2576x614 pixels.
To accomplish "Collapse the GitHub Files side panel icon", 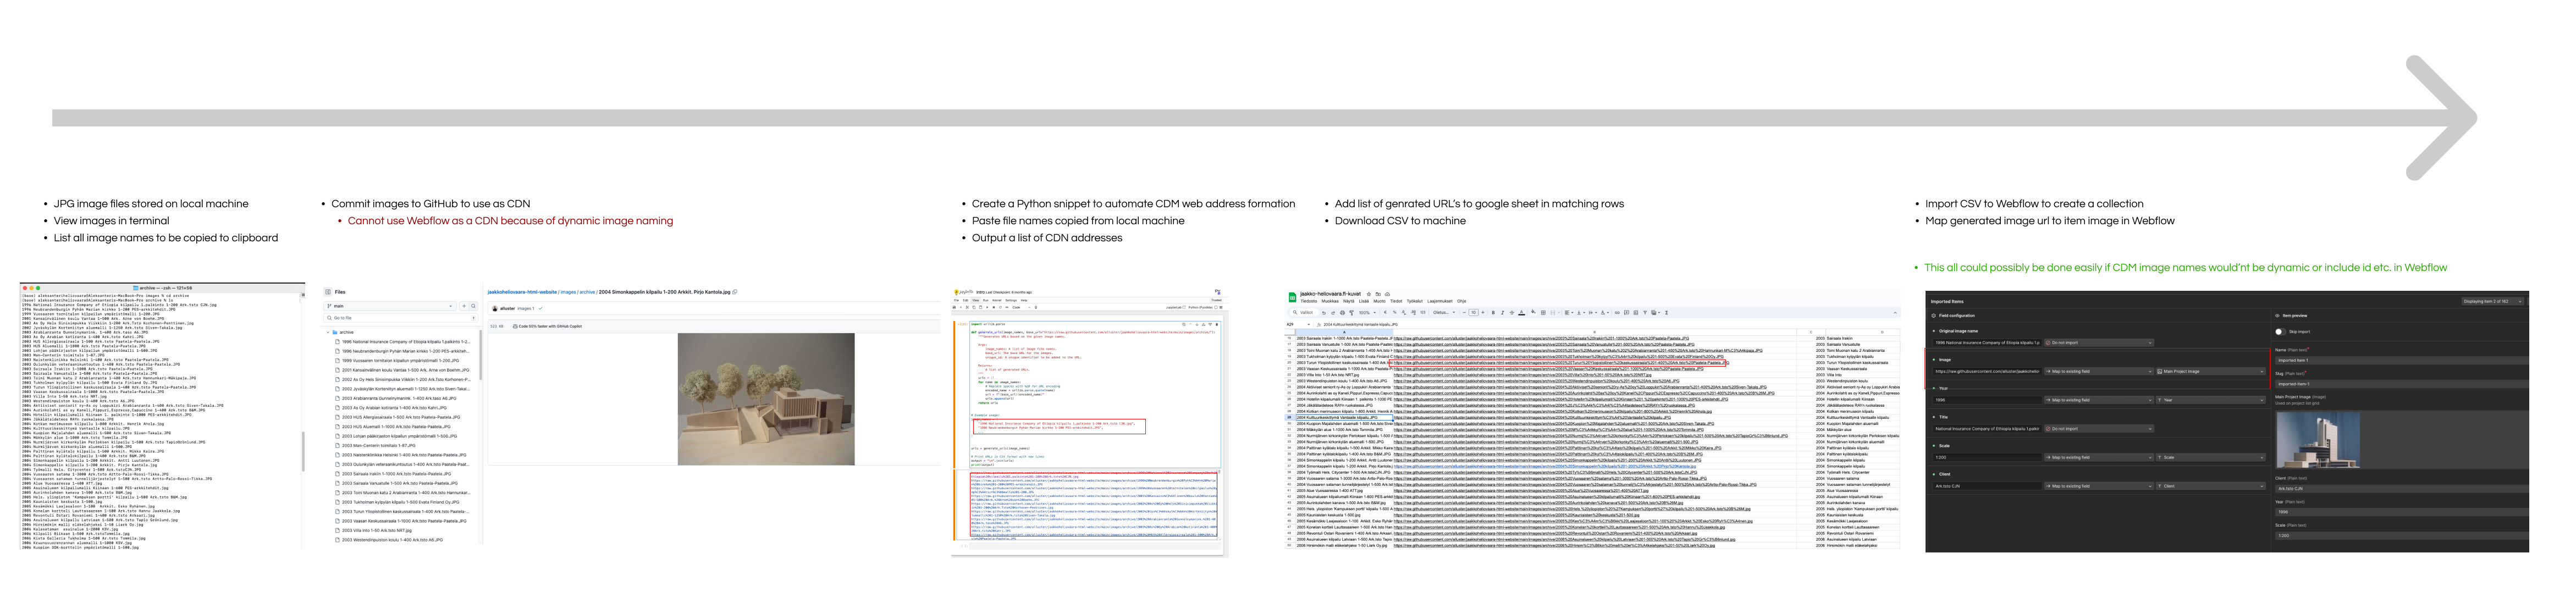I will pyautogui.click(x=328, y=292).
